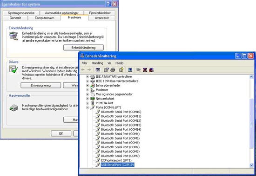The image size is (256, 176).
Task: Click the Enhedshåndtering button
Action: [x=83, y=48]
